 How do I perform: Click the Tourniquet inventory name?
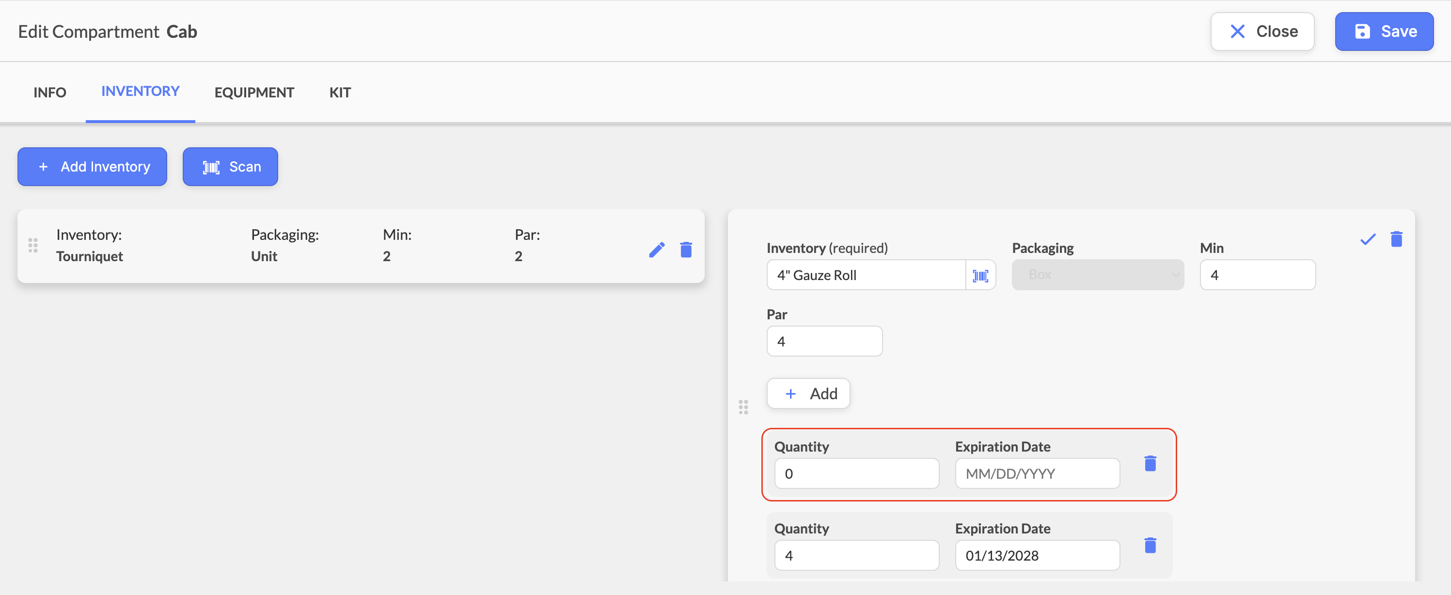[90, 257]
